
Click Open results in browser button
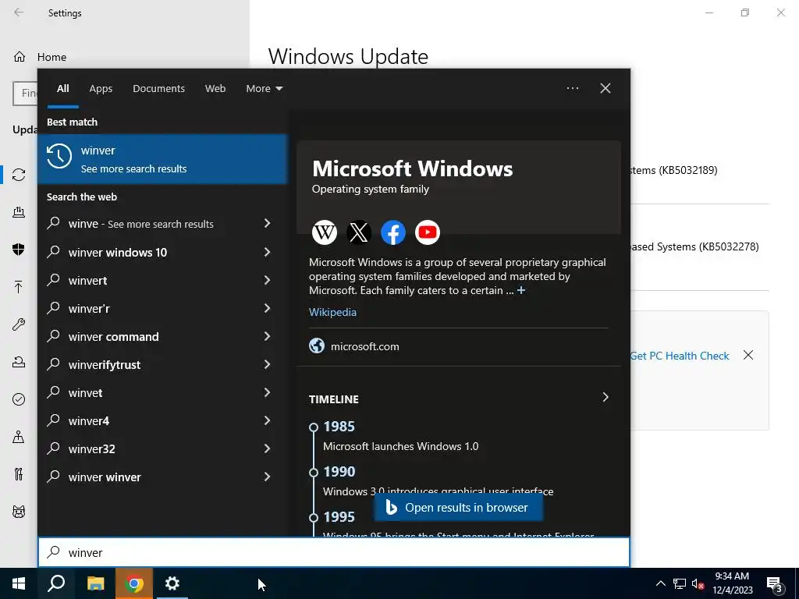click(458, 507)
